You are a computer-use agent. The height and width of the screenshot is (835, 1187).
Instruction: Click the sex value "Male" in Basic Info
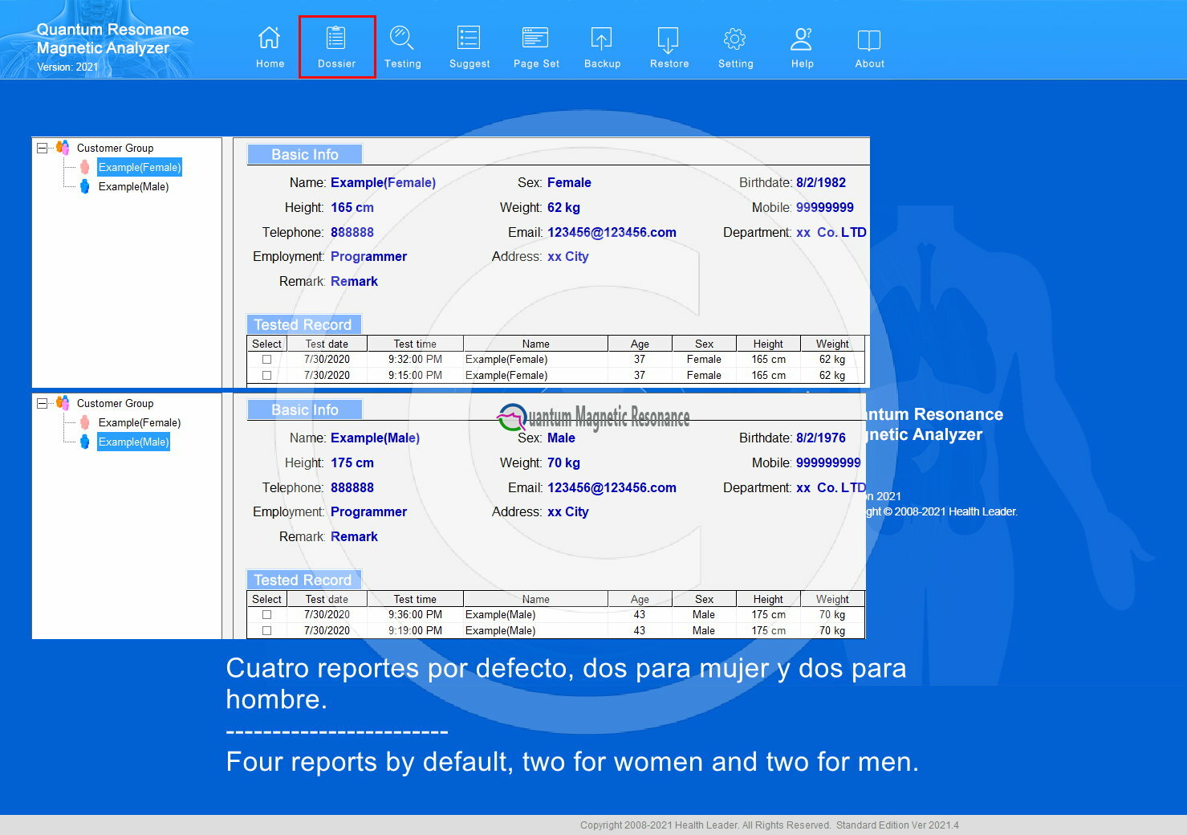(x=561, y=438)
